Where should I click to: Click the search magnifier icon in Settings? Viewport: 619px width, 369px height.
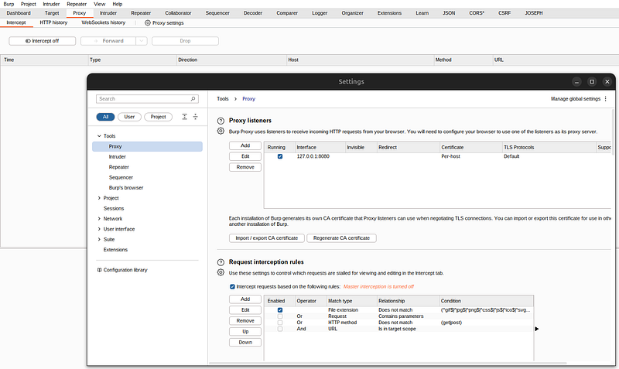click(193, 99)
